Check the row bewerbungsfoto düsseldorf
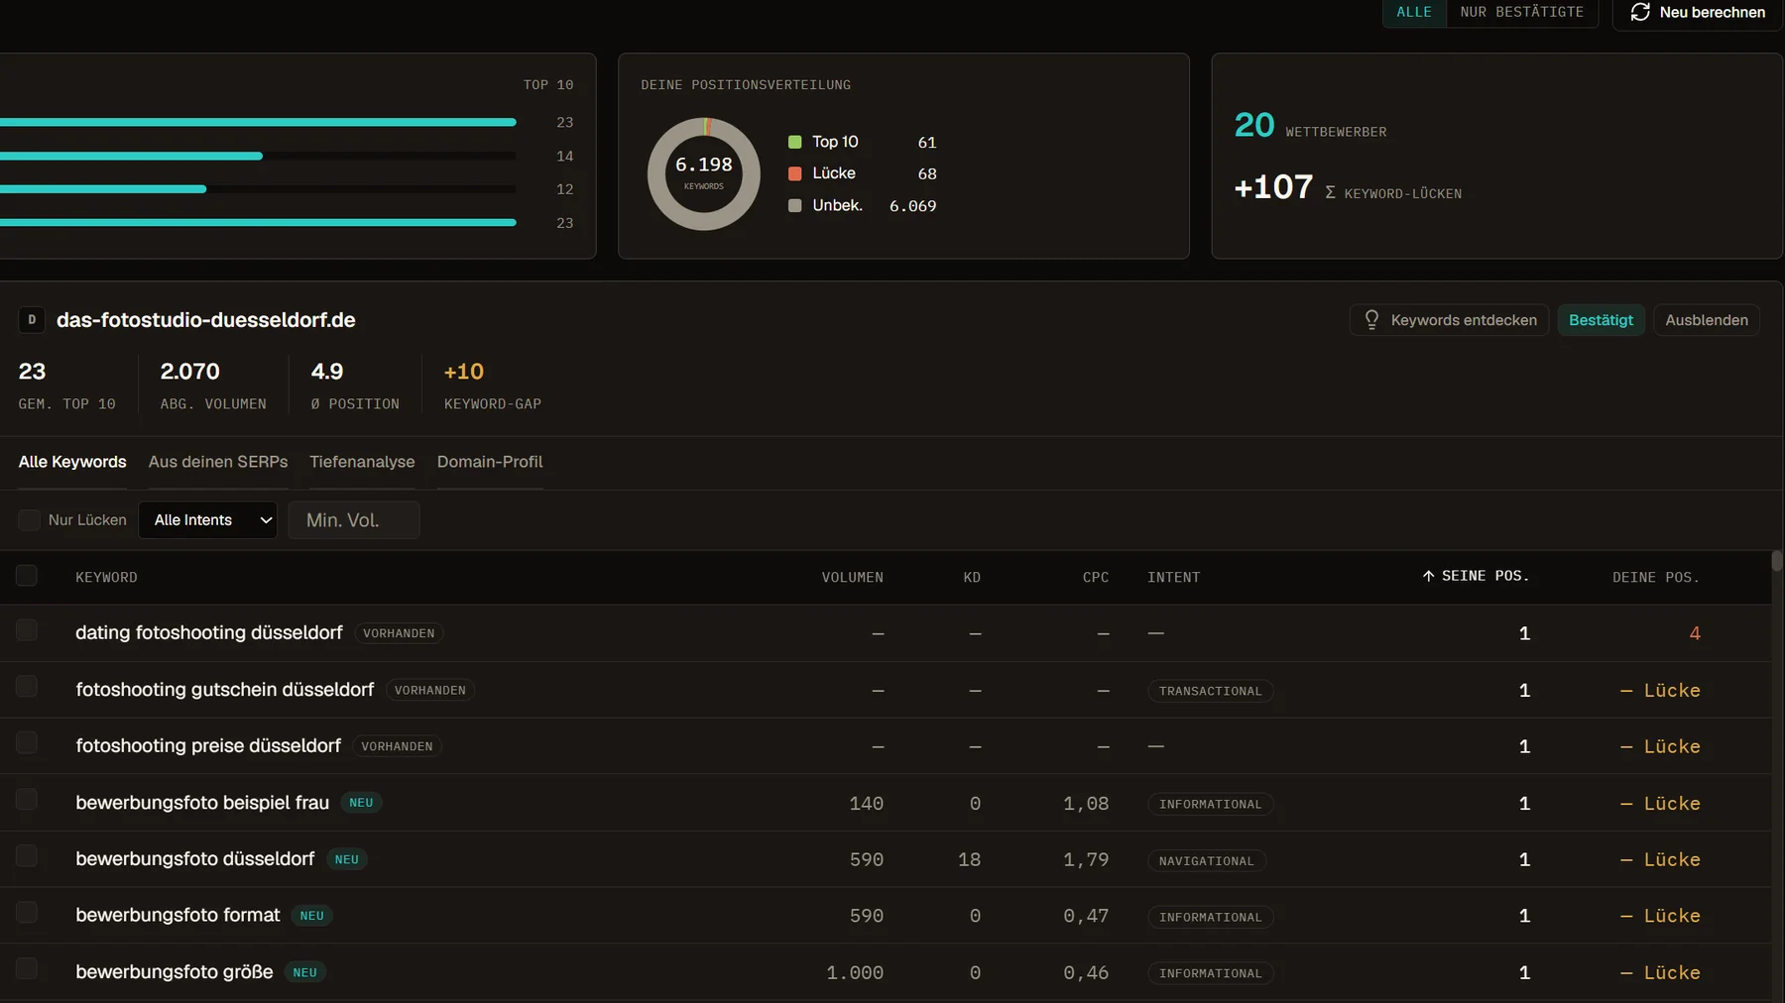Image resolution: width=1785 pixels, height=1003 pixels. (x=27, y=856)
